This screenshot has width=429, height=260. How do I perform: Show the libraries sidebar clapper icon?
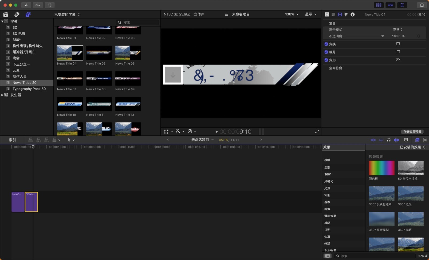coord(6,14)
